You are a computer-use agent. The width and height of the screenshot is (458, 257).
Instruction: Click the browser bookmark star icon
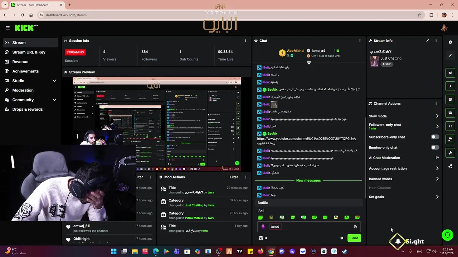tap(419, 15)
